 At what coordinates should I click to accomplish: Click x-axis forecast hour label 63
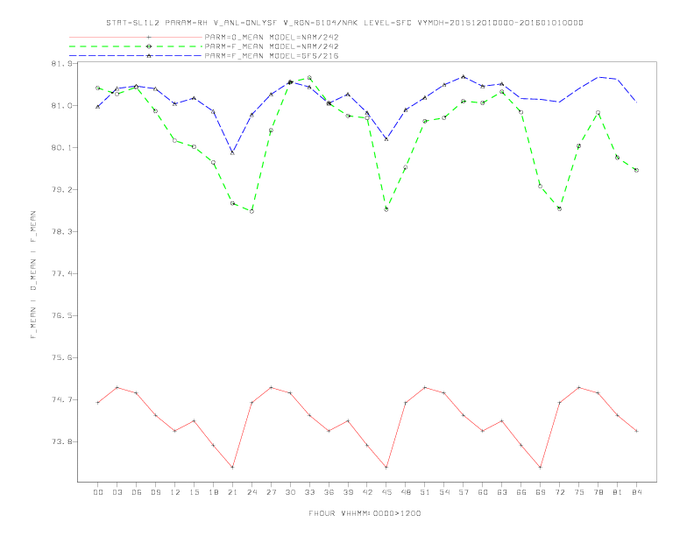pyautogui.click(x=502, y=492)
